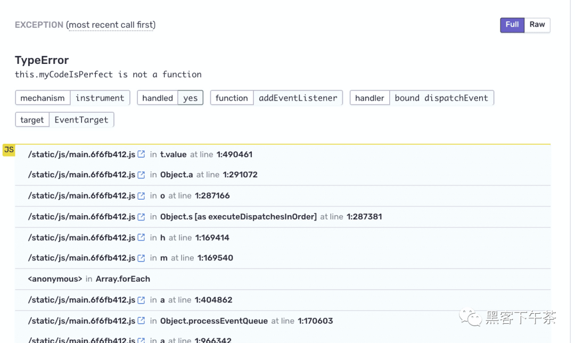Click '(most recent call first)' sort label
Screen dimensions: 575x343
pyautogui.click(x=111, y=25)
